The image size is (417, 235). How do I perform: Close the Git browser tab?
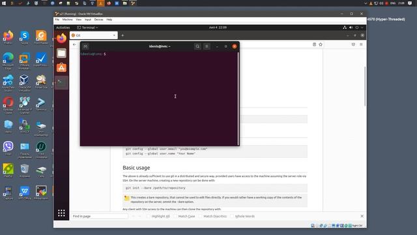tap(114, 35)
